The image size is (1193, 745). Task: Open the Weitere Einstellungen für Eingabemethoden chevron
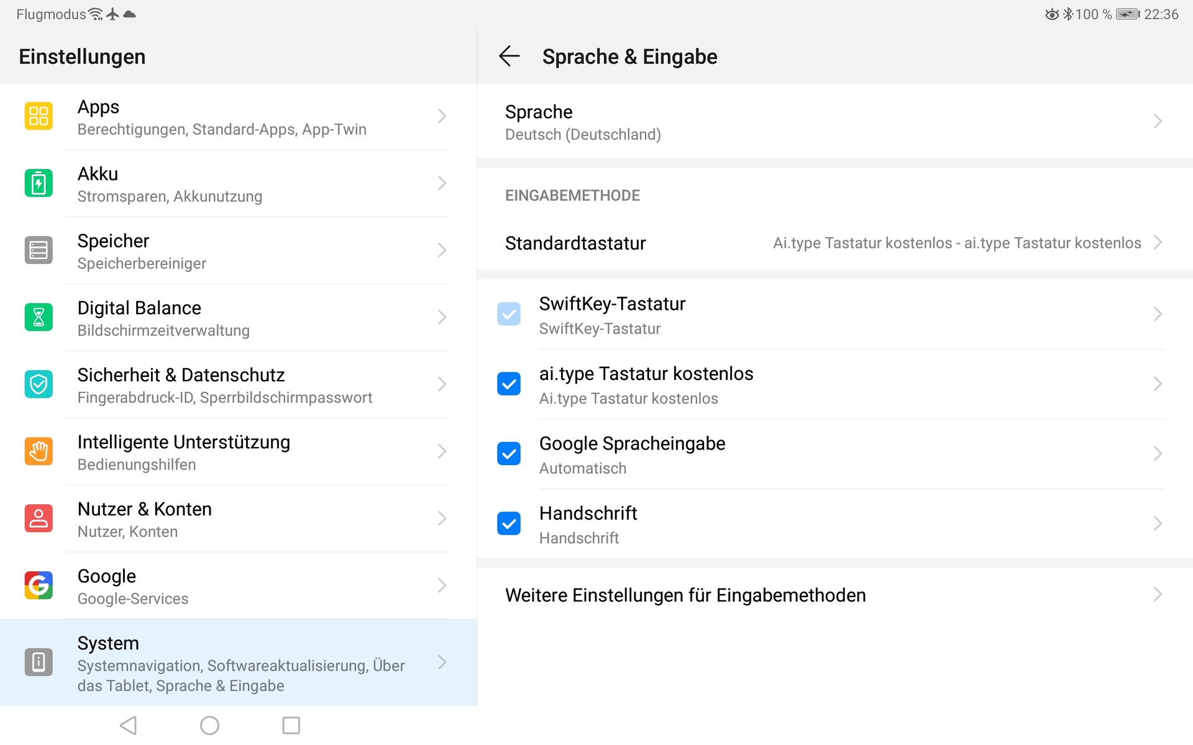tap(1158, 595)
